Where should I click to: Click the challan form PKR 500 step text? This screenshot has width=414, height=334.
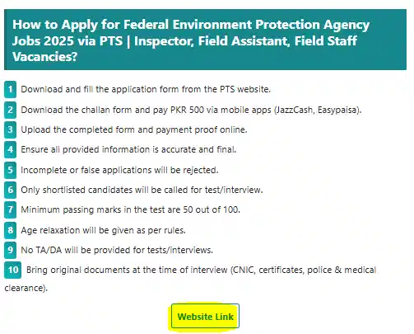click(191, 110)
